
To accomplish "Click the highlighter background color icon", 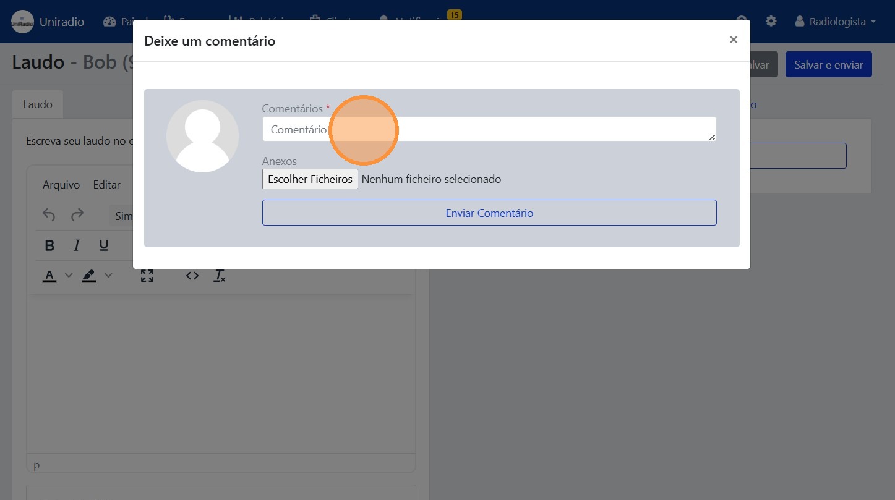I will (89, 276).
